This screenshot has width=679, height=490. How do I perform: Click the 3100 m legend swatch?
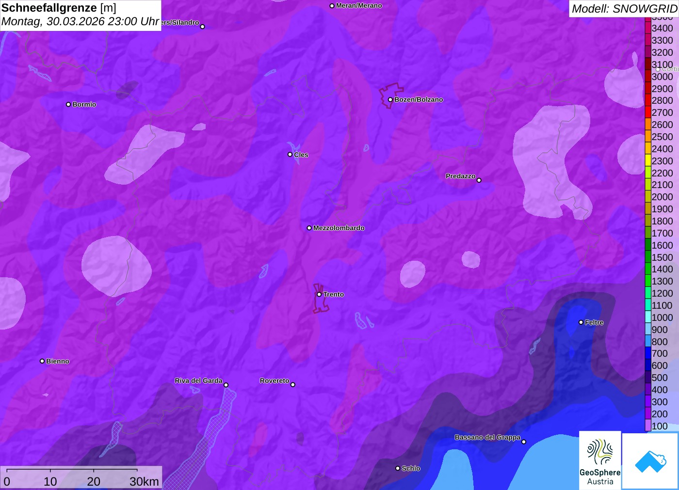648,64
